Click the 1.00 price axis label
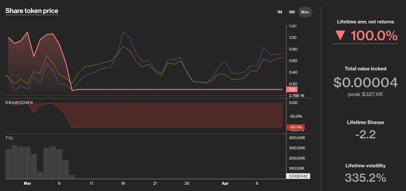Image resolution: width=406 pixels, height=191 pixels. tap(293, 38)
